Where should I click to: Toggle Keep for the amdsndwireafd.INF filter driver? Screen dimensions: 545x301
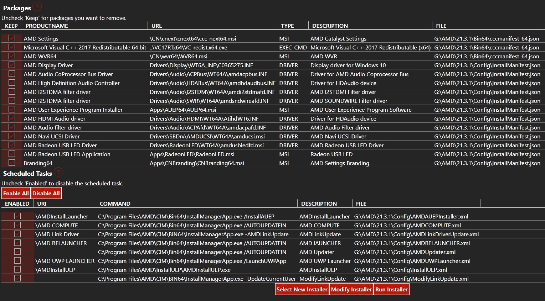click(x=12, y=100)
